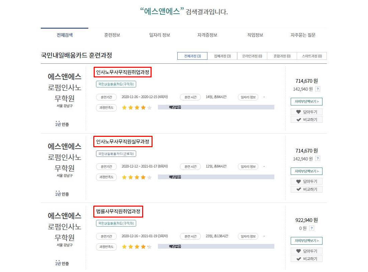The height and width of the screenshot is (272, 368).
Task: Expand 자비부담액보기 for second course
Action: coord(306,171)
